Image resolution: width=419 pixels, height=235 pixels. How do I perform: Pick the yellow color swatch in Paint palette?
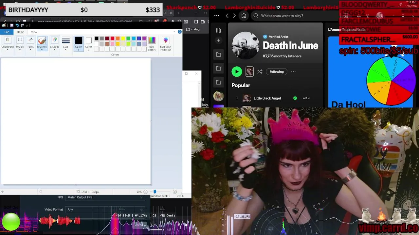pos(123,39)
